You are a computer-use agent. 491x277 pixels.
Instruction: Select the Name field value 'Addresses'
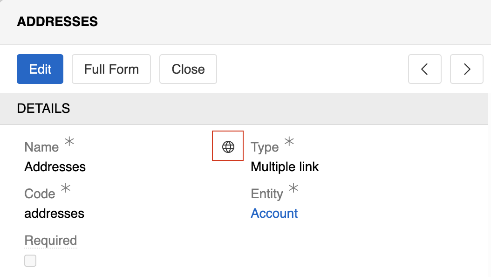click(55, 166)
